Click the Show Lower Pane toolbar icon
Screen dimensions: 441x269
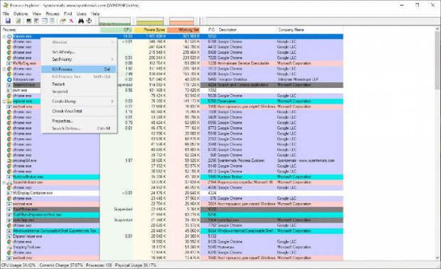click(x=44, y=21)
